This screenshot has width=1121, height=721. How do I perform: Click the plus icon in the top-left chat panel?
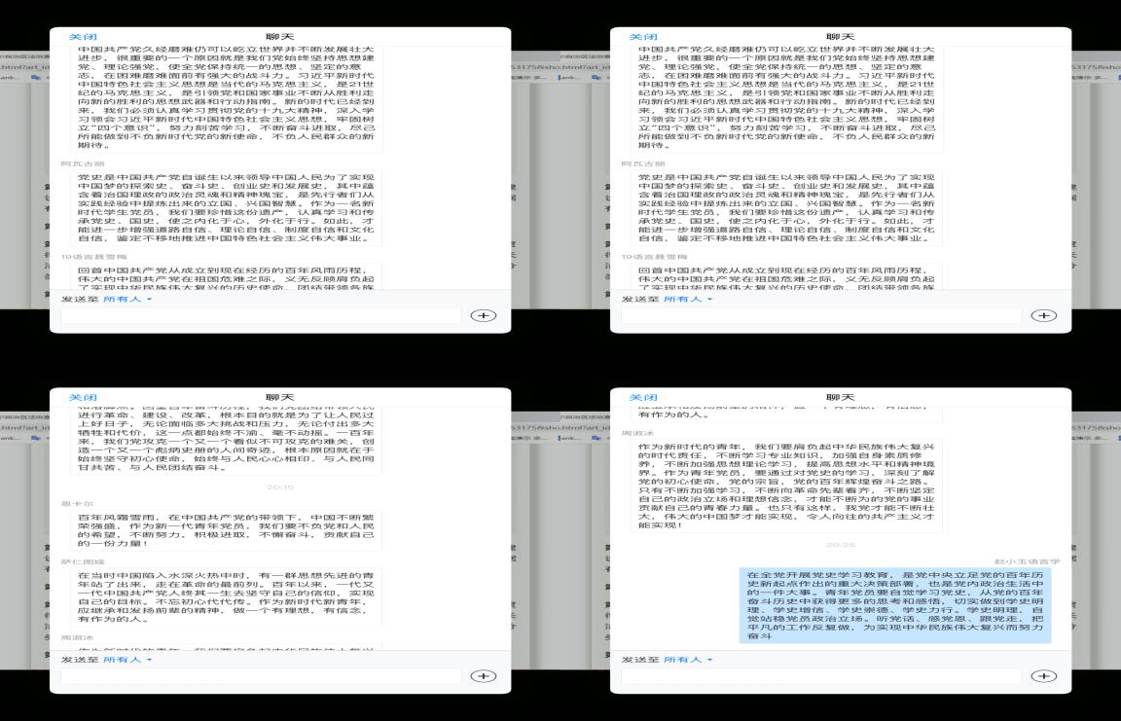point(483,315)
